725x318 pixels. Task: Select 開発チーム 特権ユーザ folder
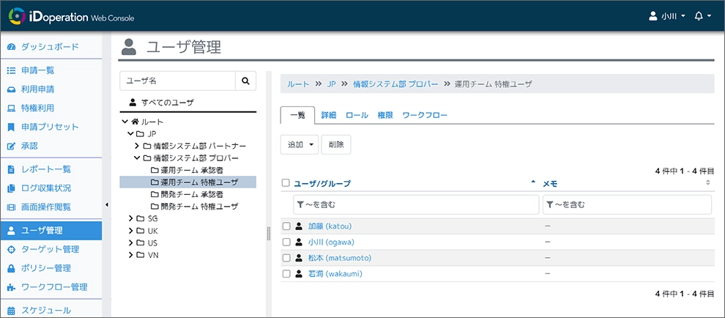click(194, 206)
